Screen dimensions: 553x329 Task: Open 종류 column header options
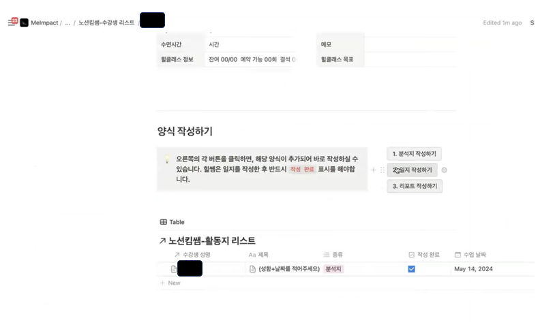click(x=333, y=254)
